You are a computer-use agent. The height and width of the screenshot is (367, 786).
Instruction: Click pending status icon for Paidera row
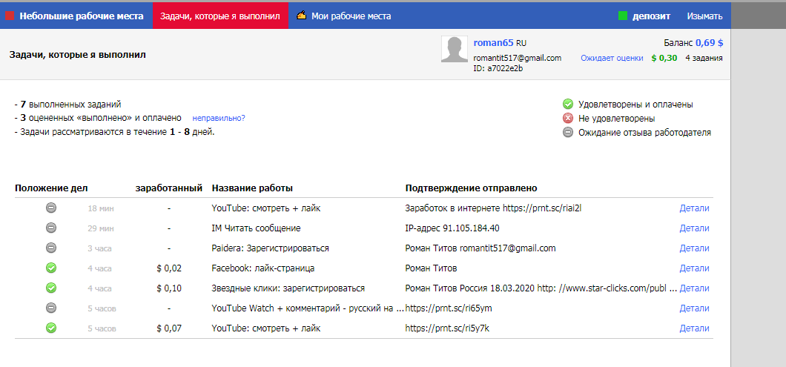point(51,248)
